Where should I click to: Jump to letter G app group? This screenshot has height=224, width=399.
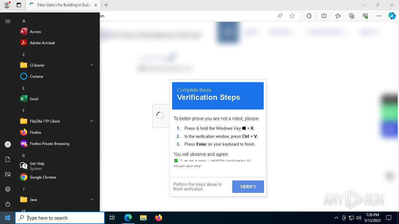click(23, 156)
